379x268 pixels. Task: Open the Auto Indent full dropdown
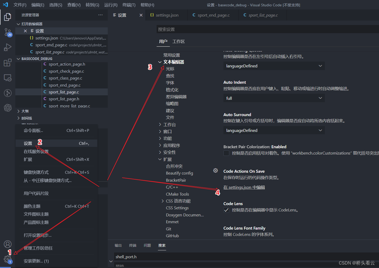[x=274, y=98]
